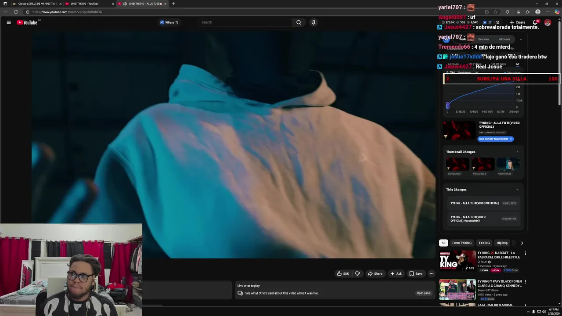Select the Hip hop filter chip
This screenshot has width=562, height=316.
click(502, 243)
